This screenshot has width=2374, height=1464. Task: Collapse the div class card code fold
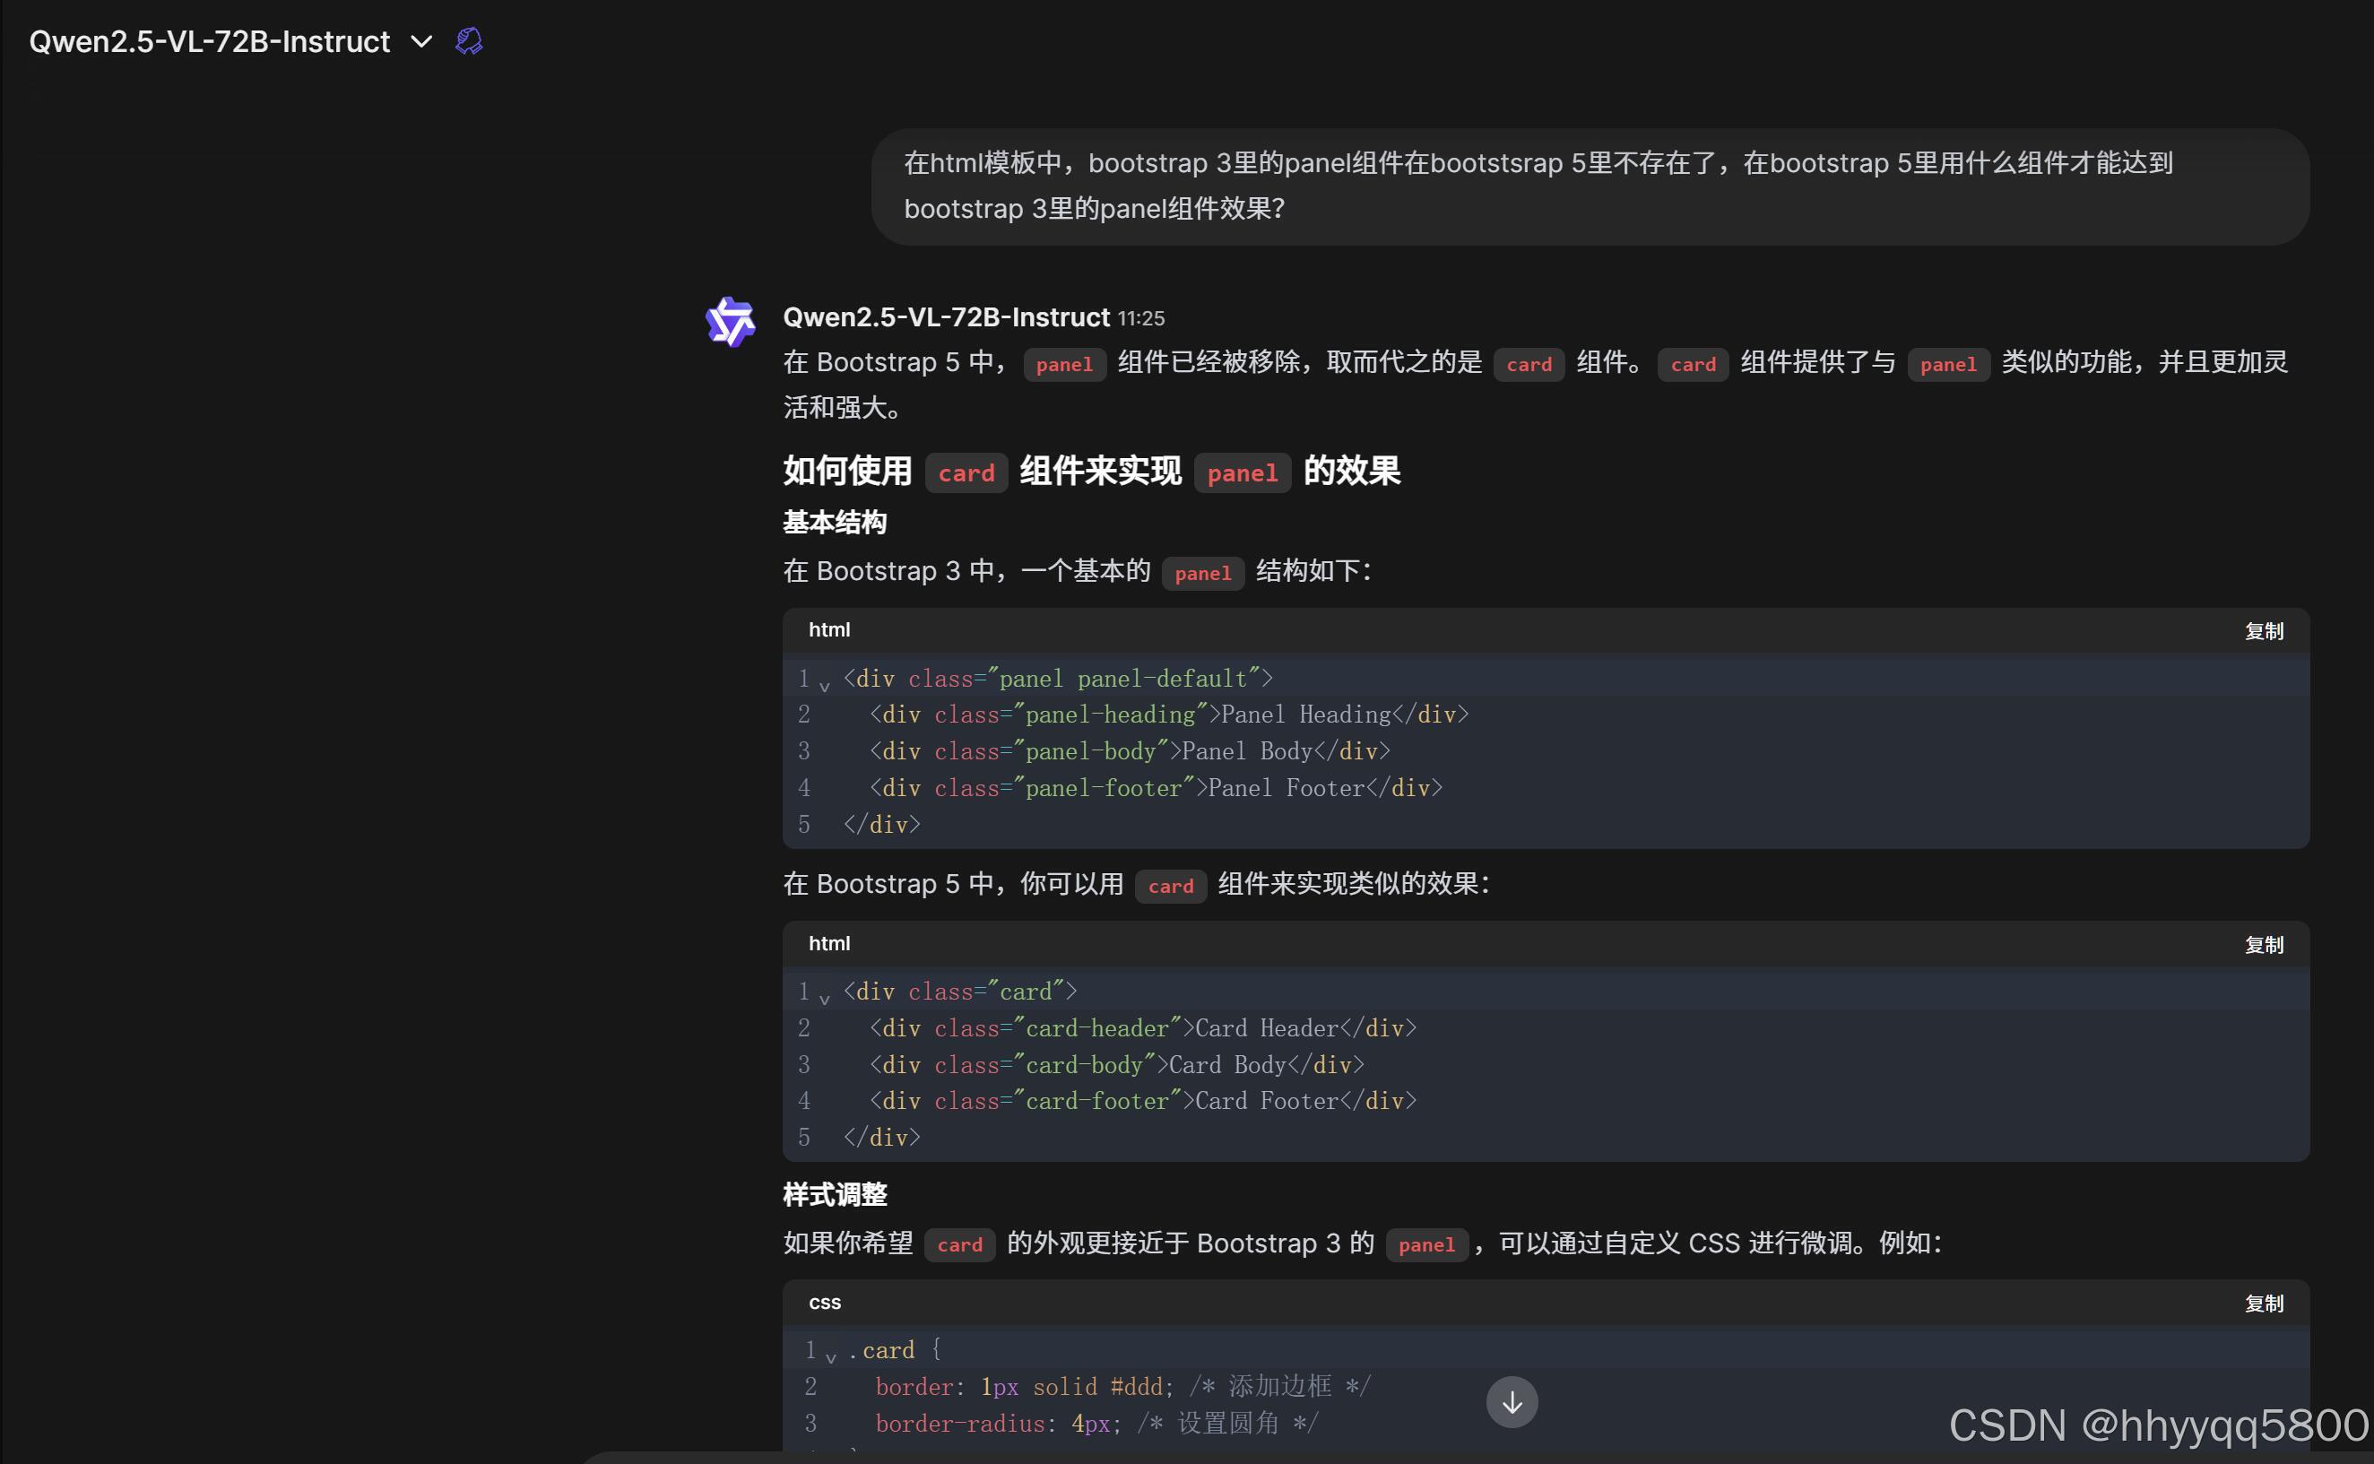coord(825,1000)
